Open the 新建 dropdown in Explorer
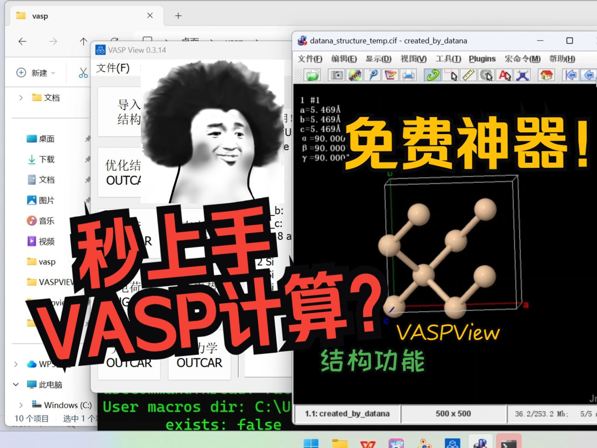The height and width of the screenshot is (448, 597). pos(36,73)
